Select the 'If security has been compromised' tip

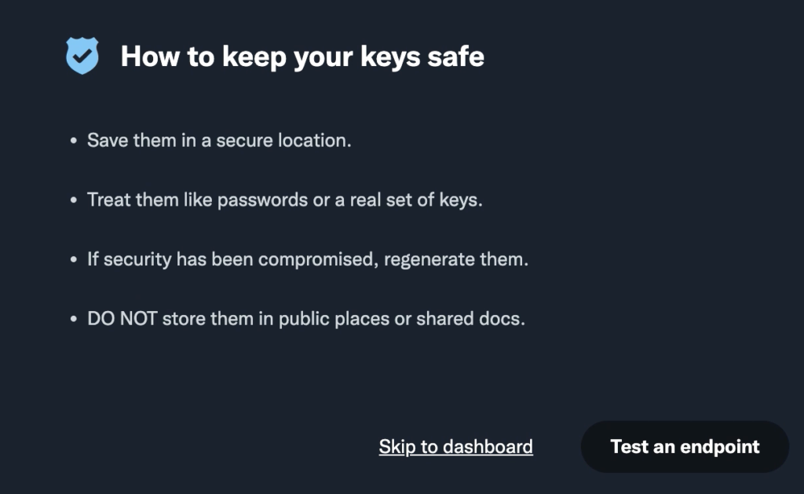[308, 259]
